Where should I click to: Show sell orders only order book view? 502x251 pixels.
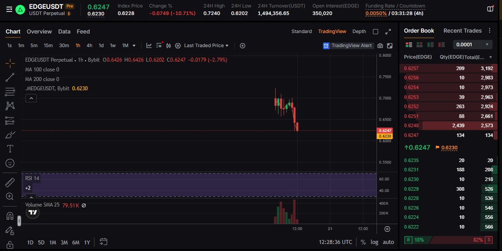click(442, 45)
